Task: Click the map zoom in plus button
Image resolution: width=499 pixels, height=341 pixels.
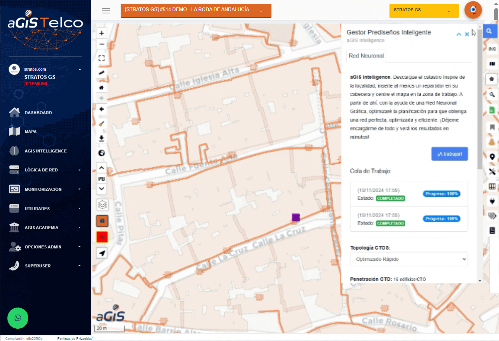Action: [102, 33]
